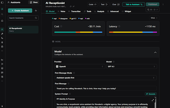Toggle the sidebar panel icon
The width and height of the screenshot is (170, 108).
[x=2, y=2]
